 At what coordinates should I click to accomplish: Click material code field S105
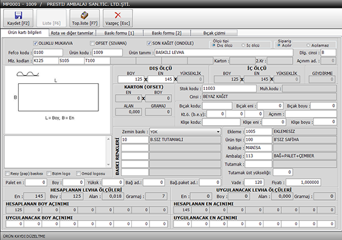pyautogui.click(x=71, y=61)
